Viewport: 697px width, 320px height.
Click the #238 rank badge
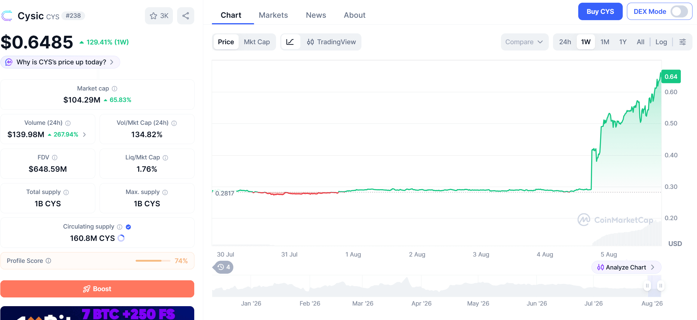click(73, 16)
